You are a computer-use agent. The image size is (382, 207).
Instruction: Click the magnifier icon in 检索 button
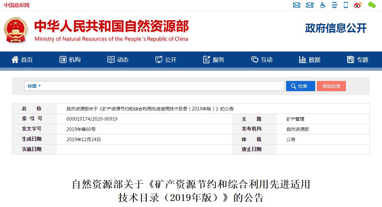pos(293,86)
